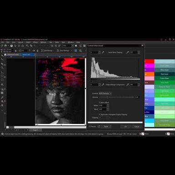The width and height of the screenshot is (175, 175).
Task: Open the View menu
Action: coord(14,42)
